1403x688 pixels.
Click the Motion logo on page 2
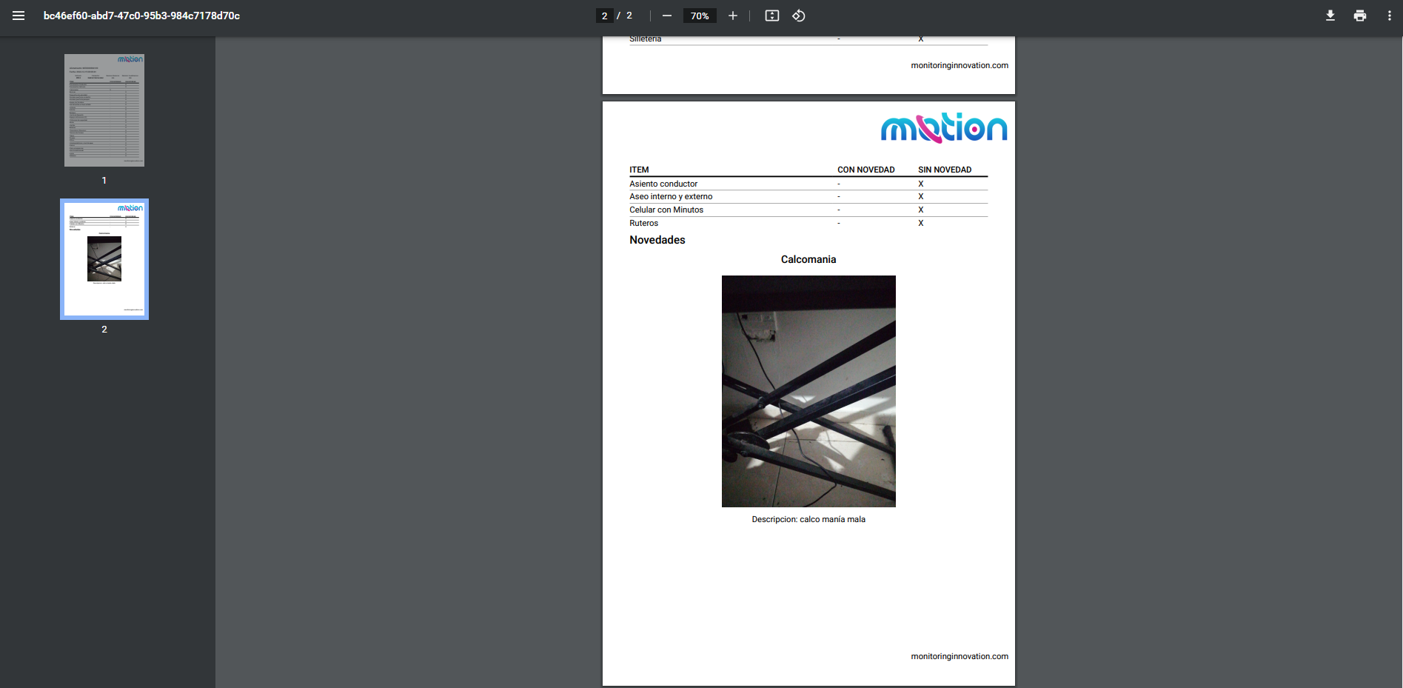click(943, 128)
